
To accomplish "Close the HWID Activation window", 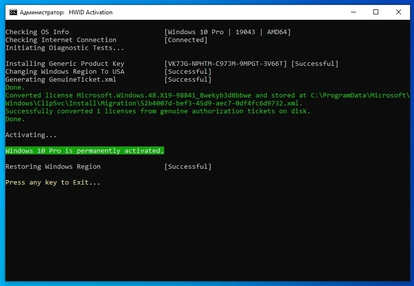I will (399, 12).
